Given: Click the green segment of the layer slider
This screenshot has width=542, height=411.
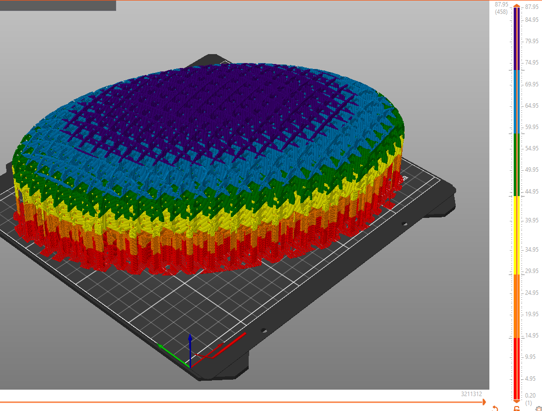Looking at the screenshot, I should tap(517, 165).
